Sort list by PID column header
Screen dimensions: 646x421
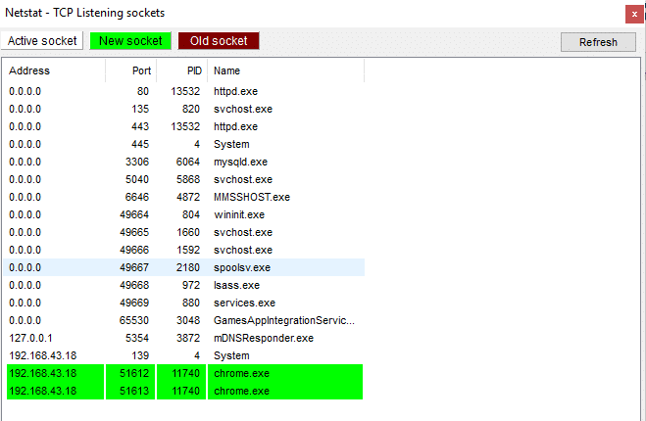coord(194,70)
